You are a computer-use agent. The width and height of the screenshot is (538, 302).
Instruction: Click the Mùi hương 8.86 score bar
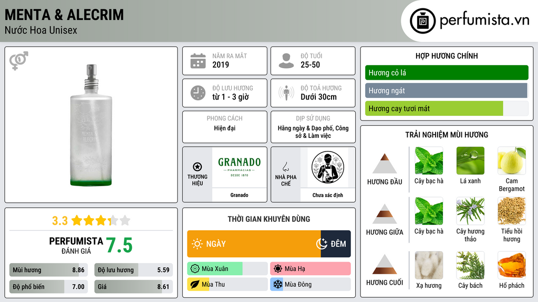49,270
